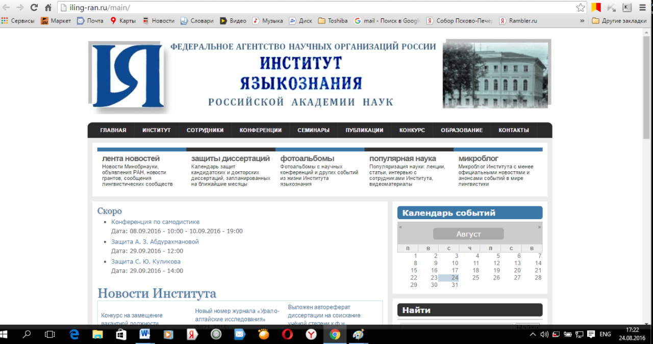Open the фотоальбомы section
Viewport: 653px width, 344px height.
307,158
